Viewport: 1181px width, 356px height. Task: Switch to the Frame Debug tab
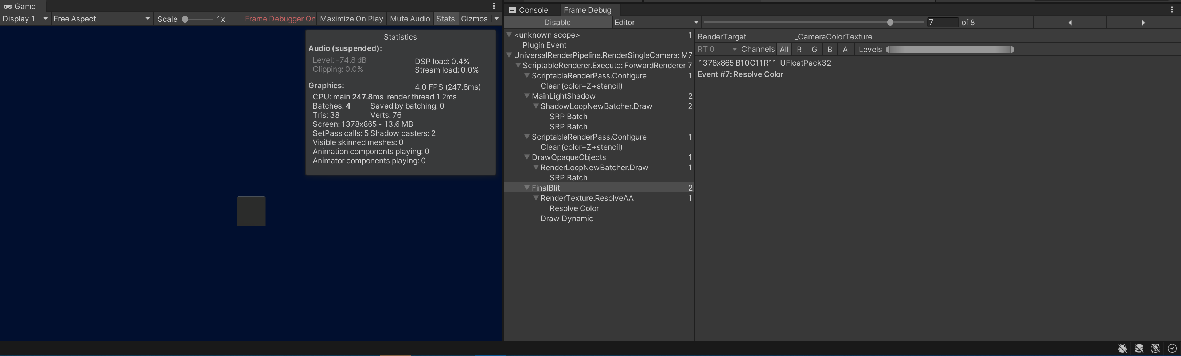588,9
